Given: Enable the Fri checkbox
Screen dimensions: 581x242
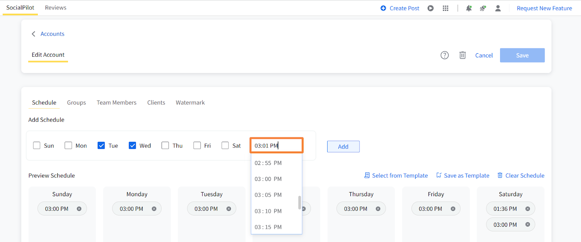Looking at the screenshot, I should pyautogui.click(x=197, y=145).
